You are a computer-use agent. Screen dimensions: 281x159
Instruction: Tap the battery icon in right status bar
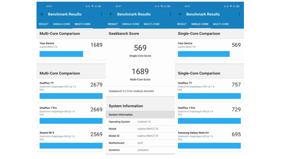pos(238,6)
